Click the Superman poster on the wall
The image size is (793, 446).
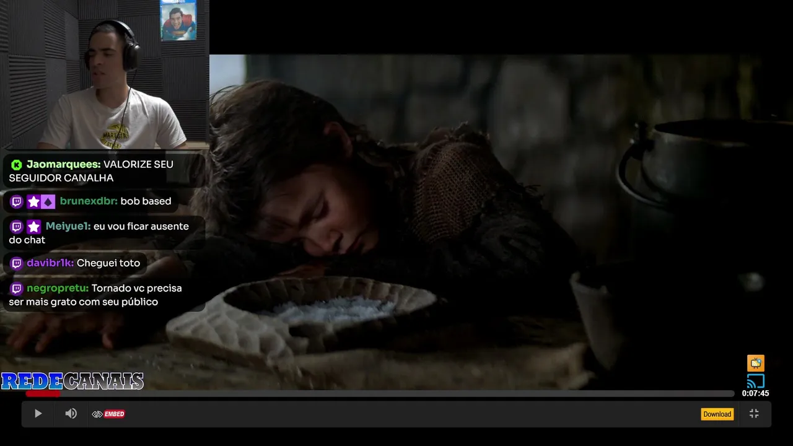click(x=178, y=20)
